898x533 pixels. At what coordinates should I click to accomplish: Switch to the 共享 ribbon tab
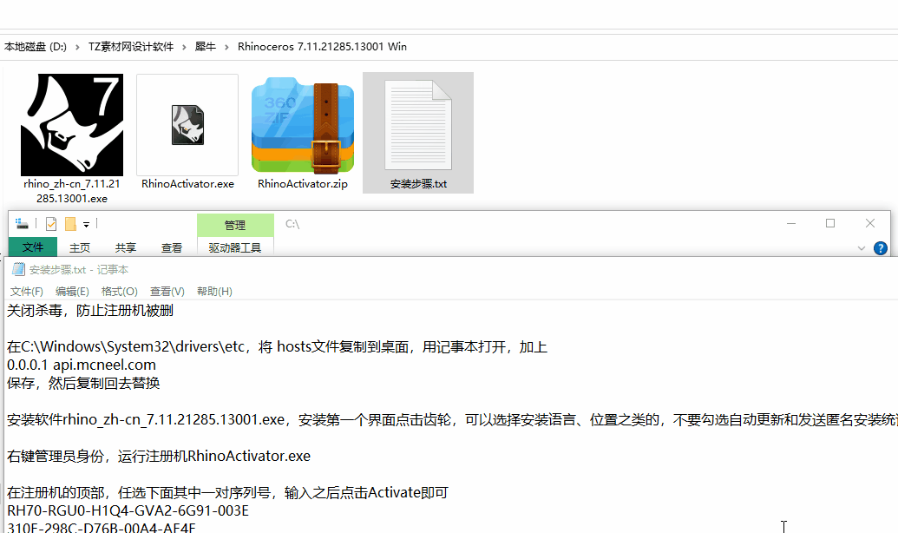pyautogui.click(x=126, y=247)
